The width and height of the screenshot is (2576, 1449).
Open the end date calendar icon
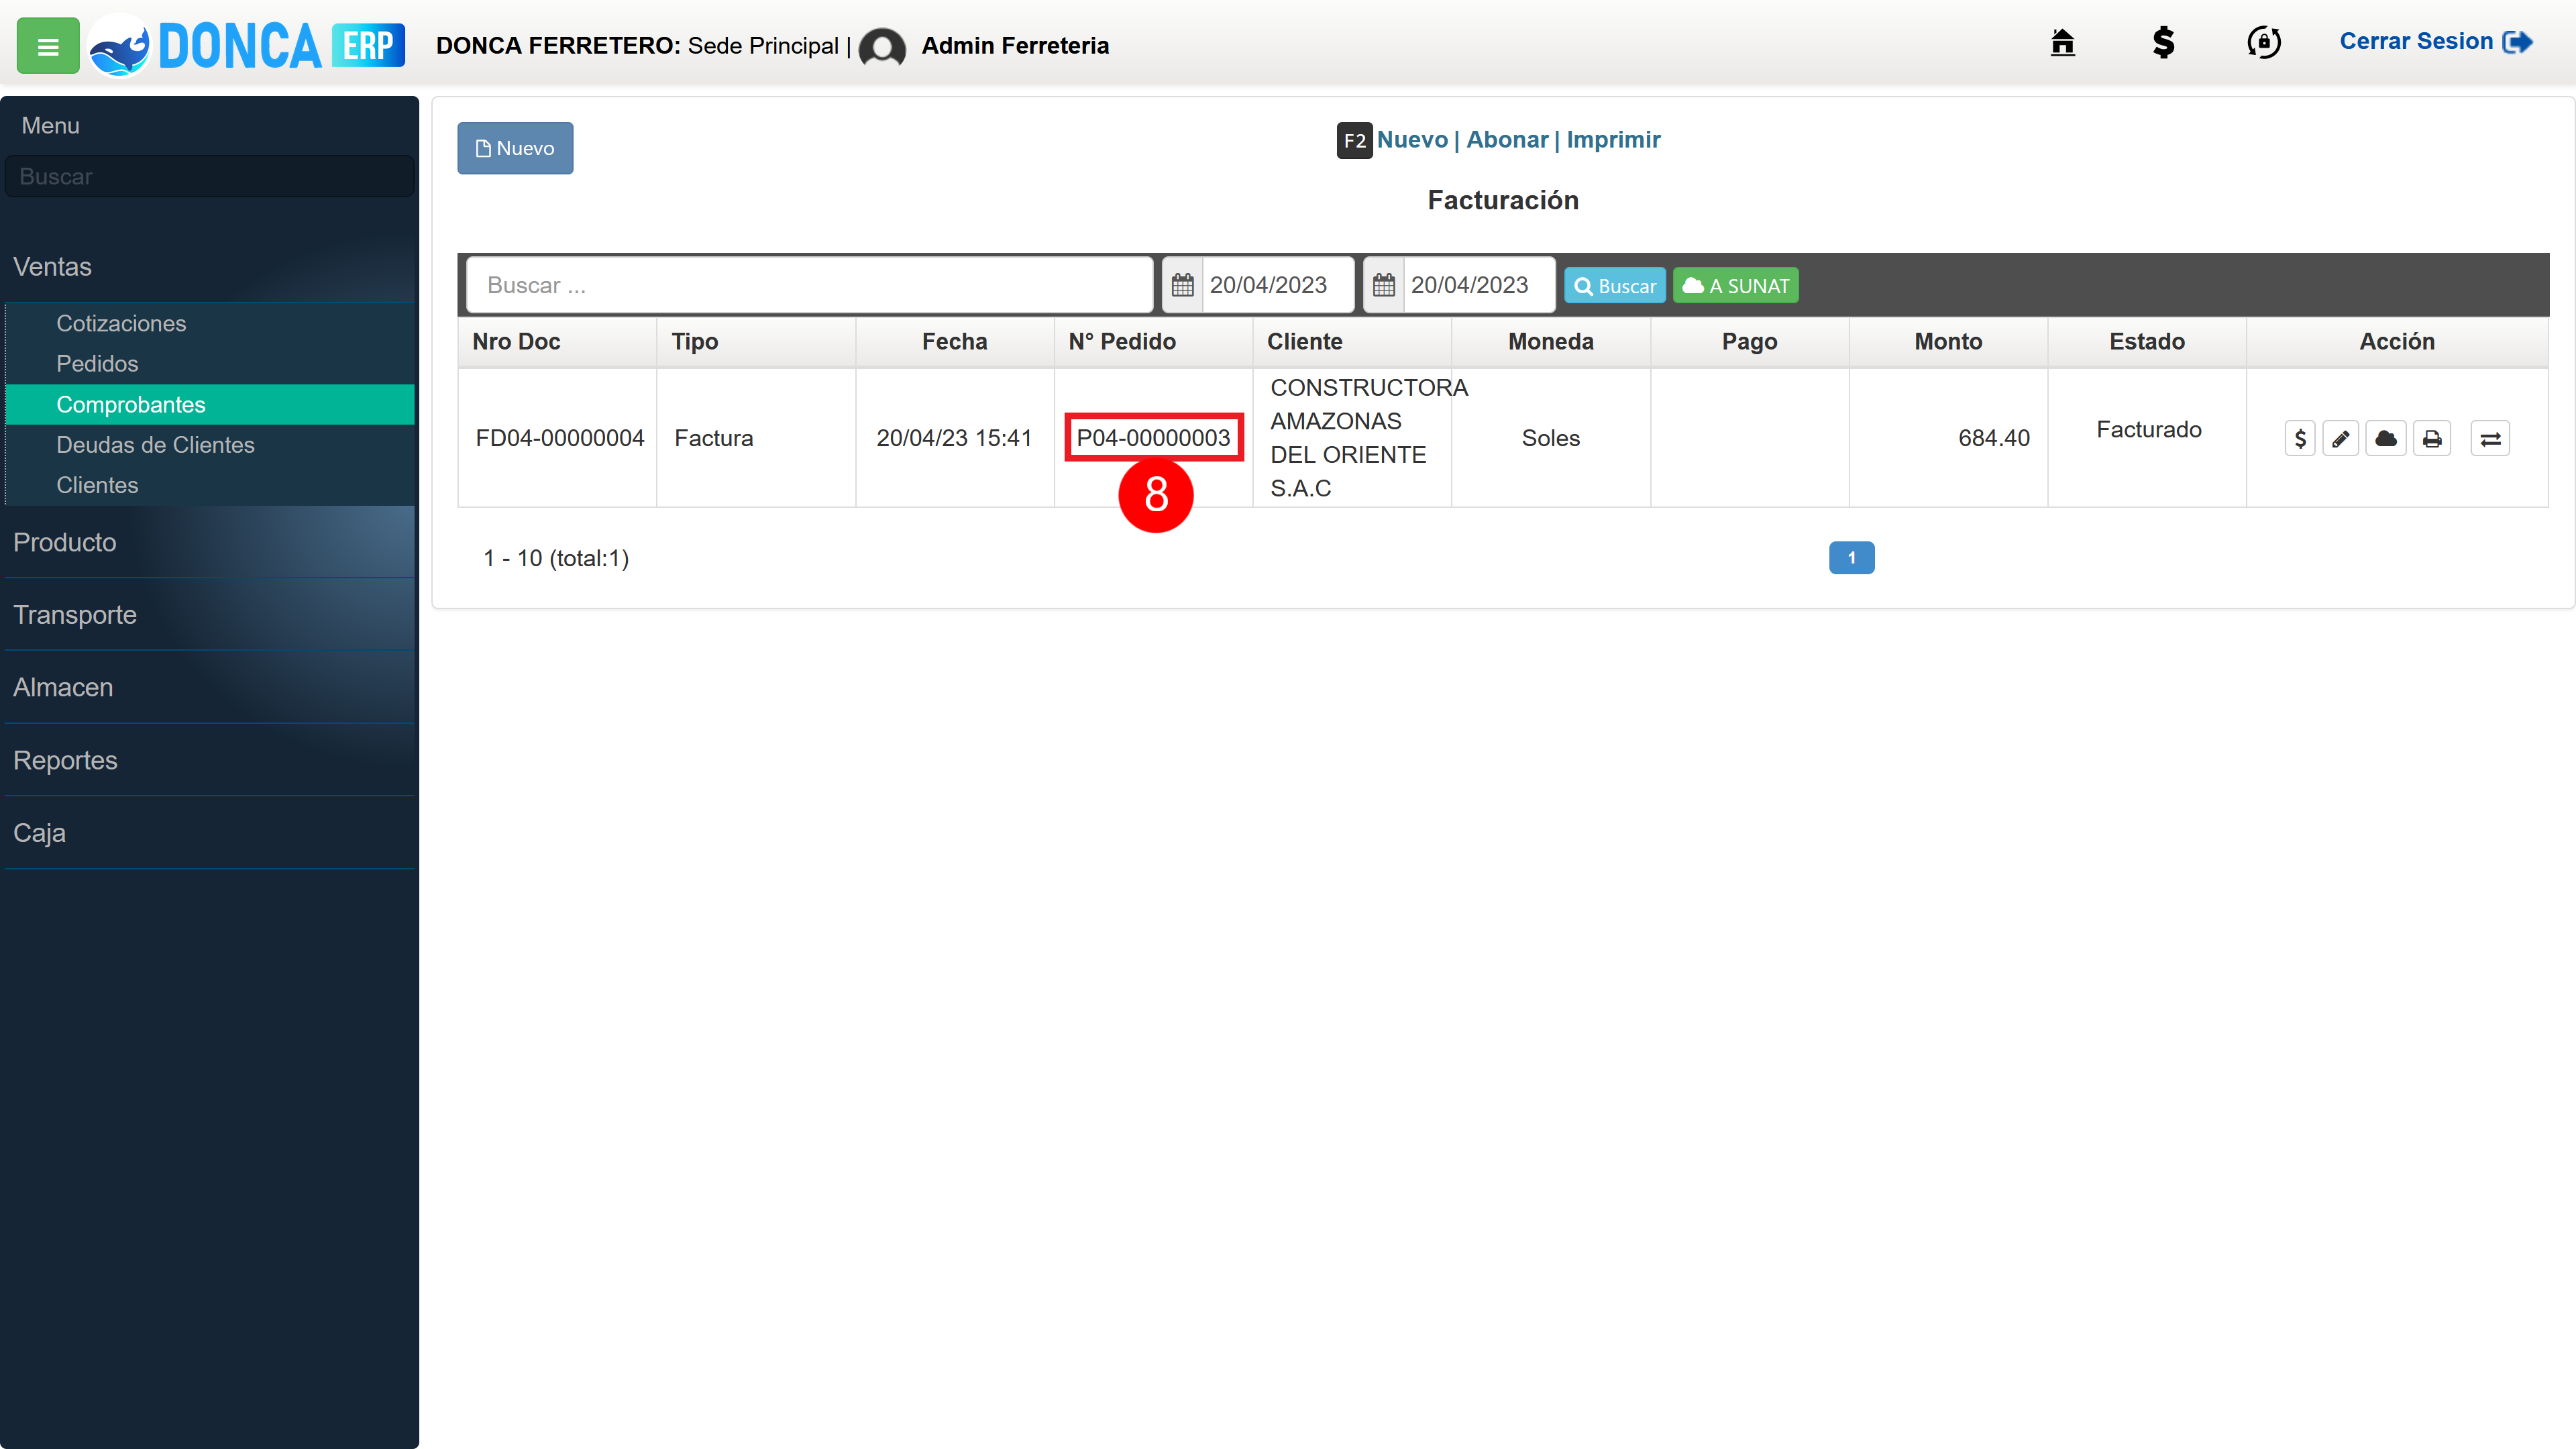pos(1383,285)
